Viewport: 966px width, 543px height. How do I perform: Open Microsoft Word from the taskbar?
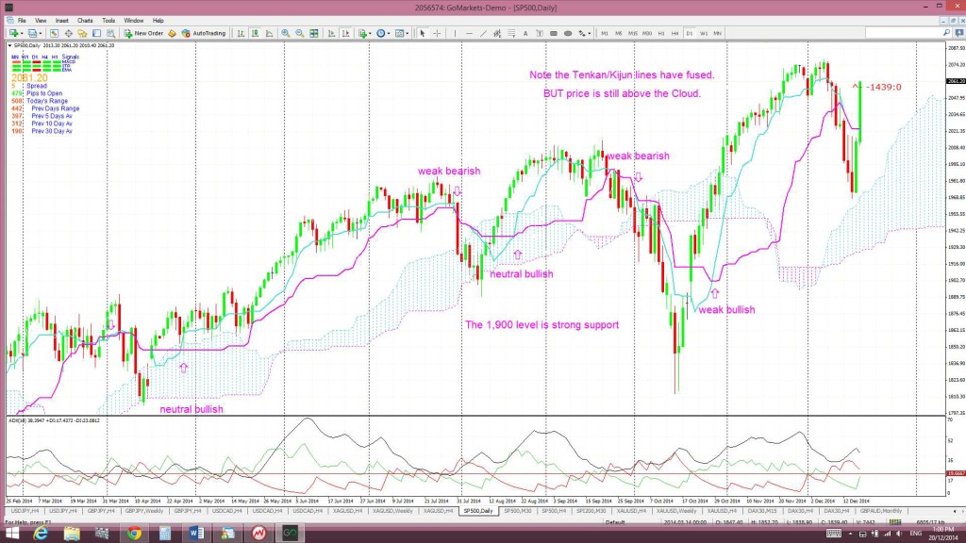[196, 533]
